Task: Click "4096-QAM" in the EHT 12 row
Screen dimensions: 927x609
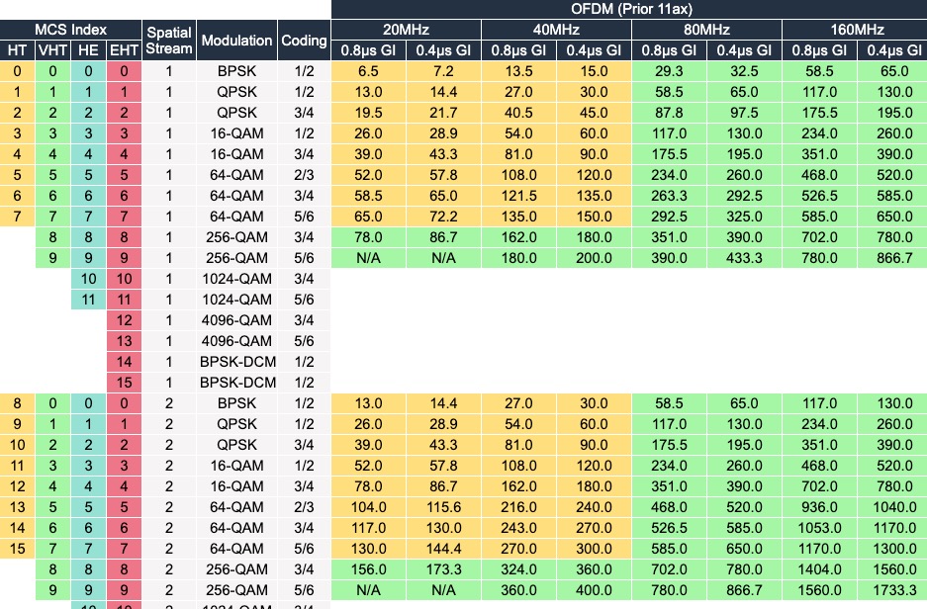Action: (236, 320)
